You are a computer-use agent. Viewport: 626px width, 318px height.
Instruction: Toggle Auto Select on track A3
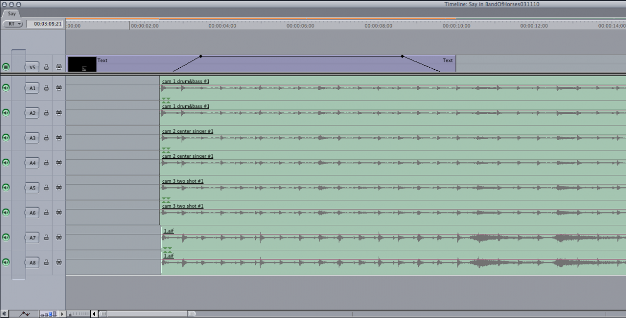pos(59,138)
